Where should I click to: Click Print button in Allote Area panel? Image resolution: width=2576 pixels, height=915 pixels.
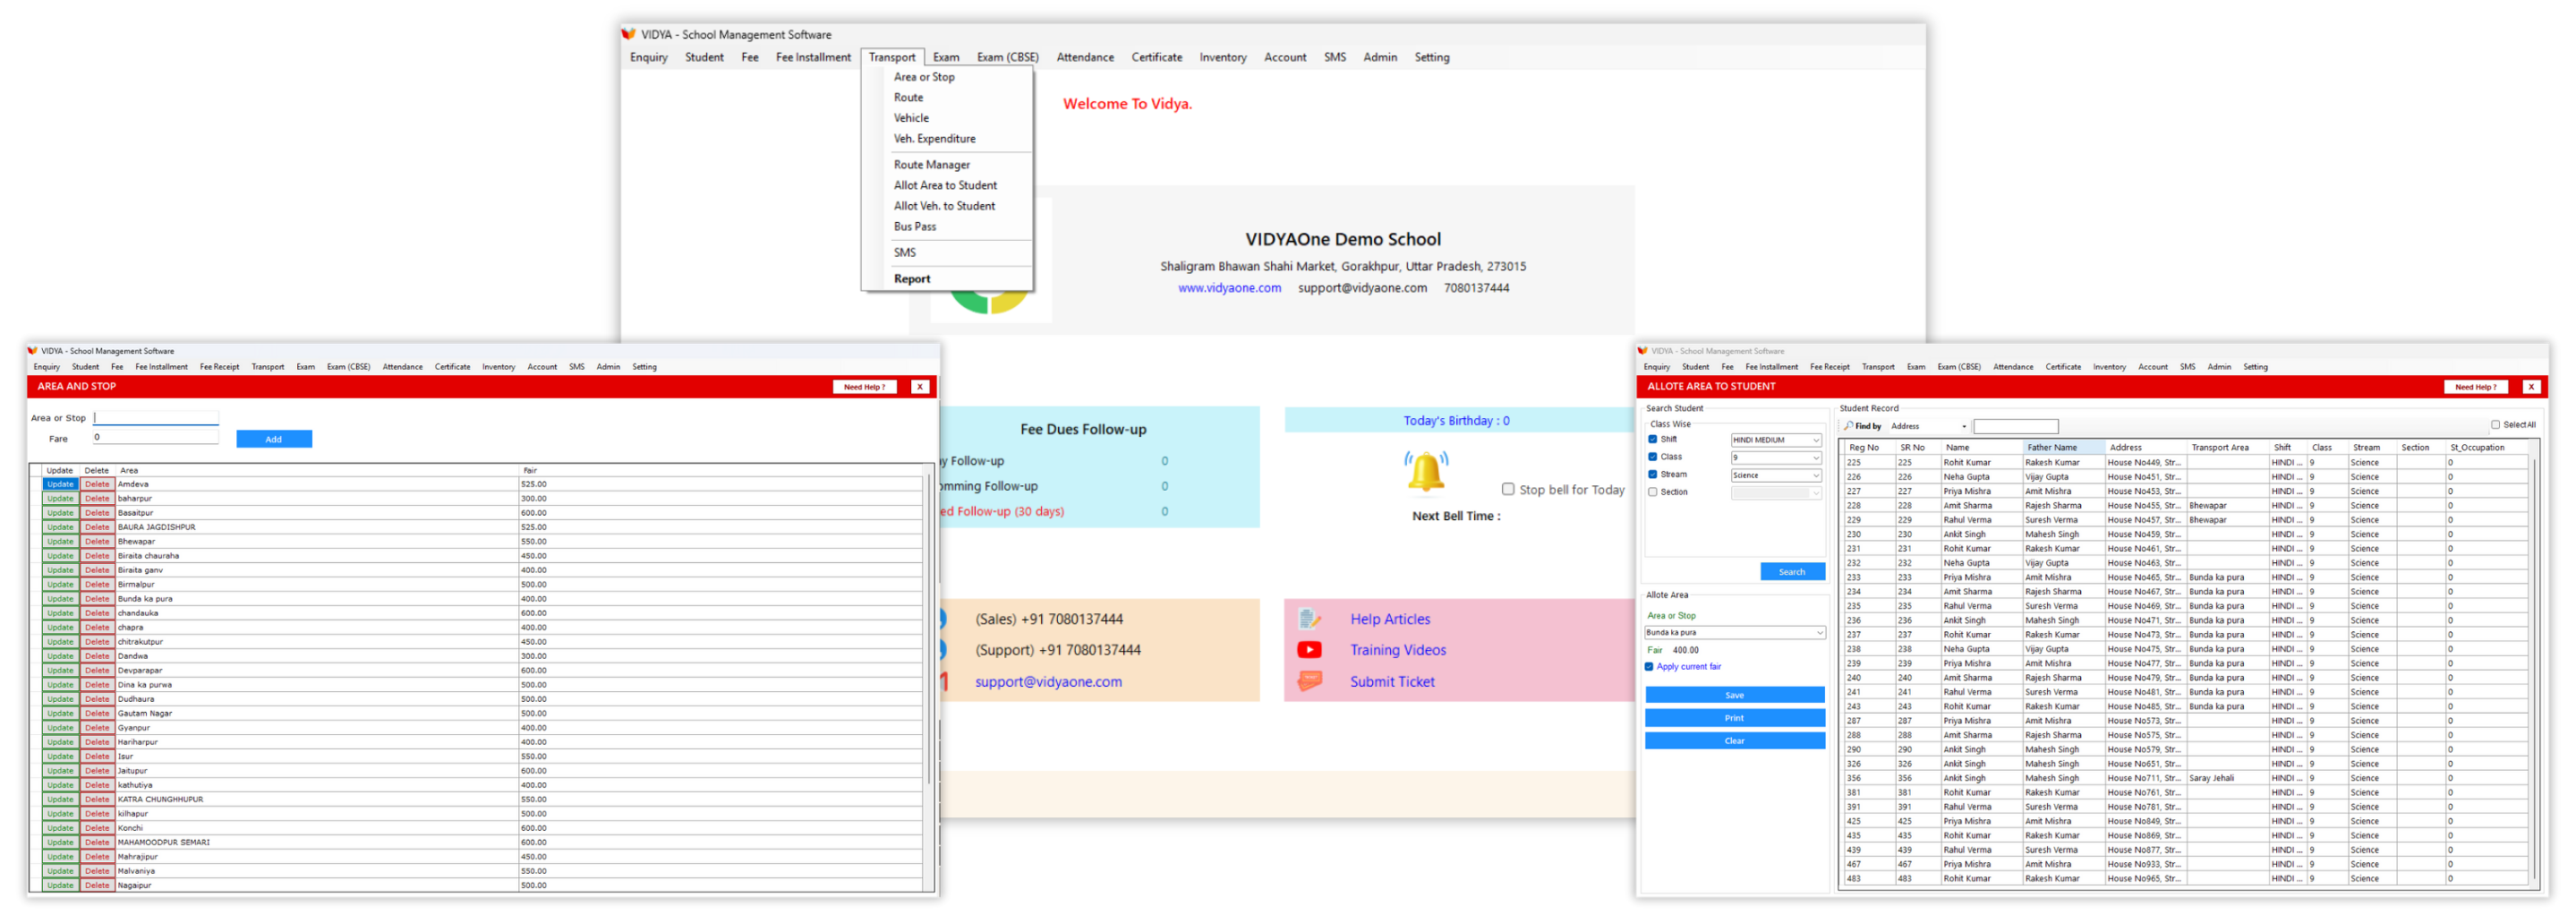point(1735,719)
